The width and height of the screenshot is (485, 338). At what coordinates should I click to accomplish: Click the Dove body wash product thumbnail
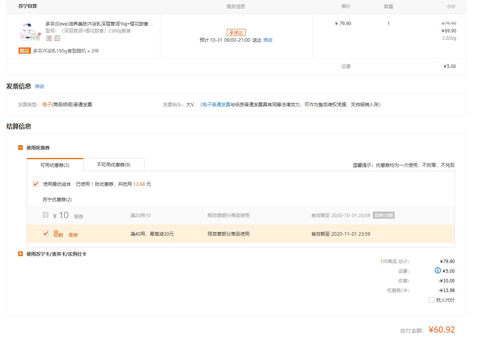[x=30, y=32]
